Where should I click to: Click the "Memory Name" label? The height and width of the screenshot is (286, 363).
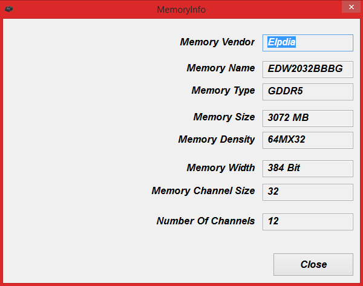[x=221, y=68]
